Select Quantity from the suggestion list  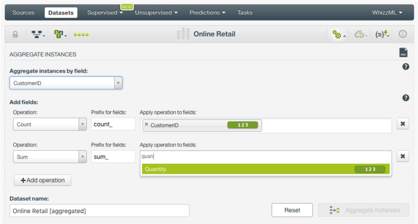click(x=266, y=169)
